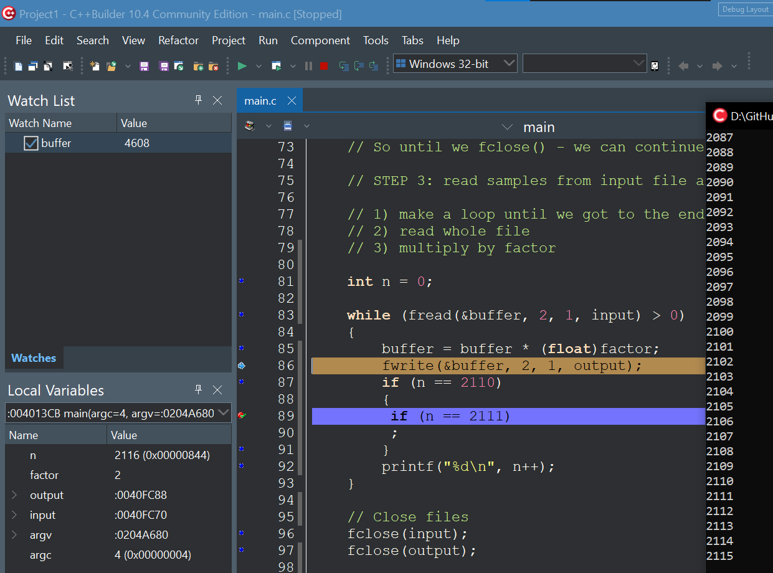Image resolution: width=773 pixels, height=573 pixels.
Task: Open the Refactor menu
Action: (x=178, y=40)
